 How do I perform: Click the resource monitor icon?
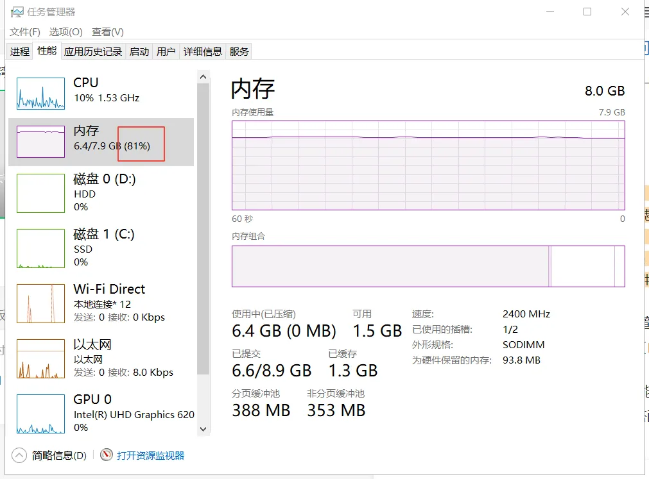[x=107, y=455]
